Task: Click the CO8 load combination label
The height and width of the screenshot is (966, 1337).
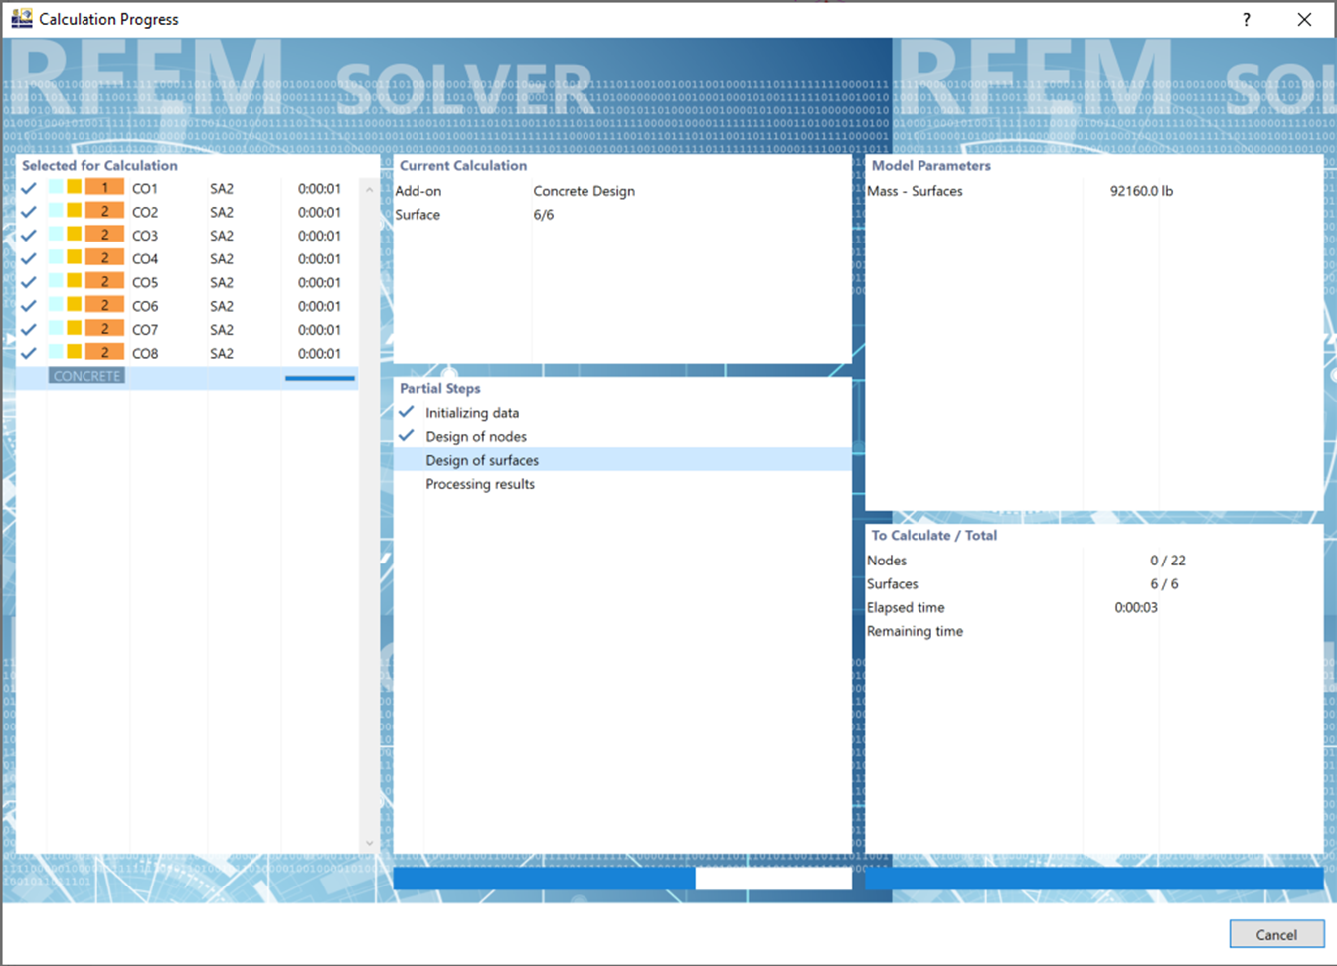Action: 145,353
